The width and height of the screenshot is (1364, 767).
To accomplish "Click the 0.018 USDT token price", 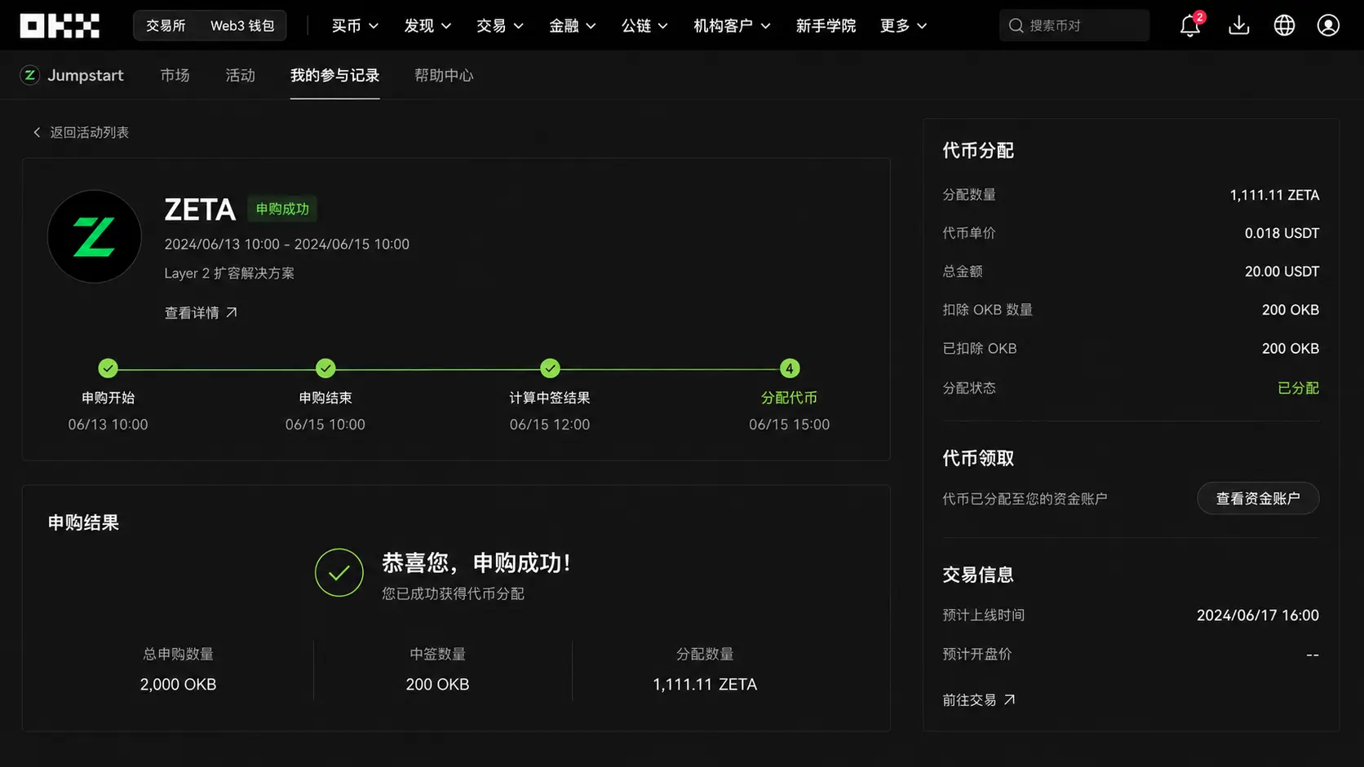I will [1282, 233].
